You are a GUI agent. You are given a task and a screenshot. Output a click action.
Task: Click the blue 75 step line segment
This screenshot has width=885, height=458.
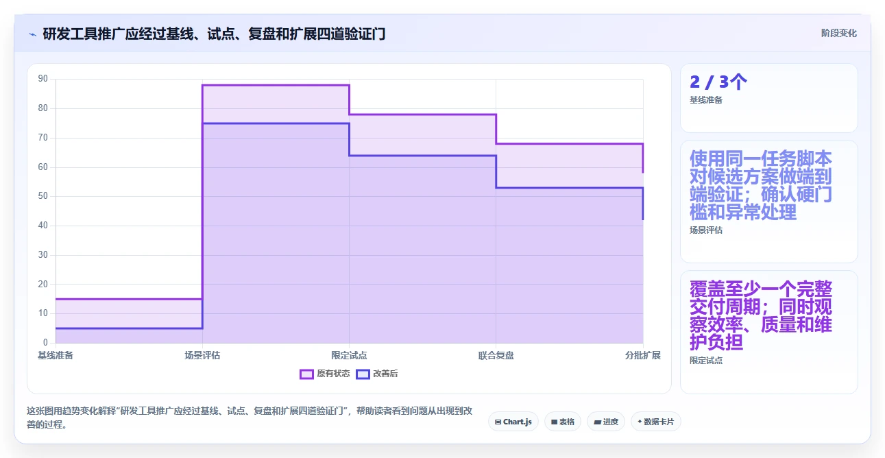coord(276,123)
